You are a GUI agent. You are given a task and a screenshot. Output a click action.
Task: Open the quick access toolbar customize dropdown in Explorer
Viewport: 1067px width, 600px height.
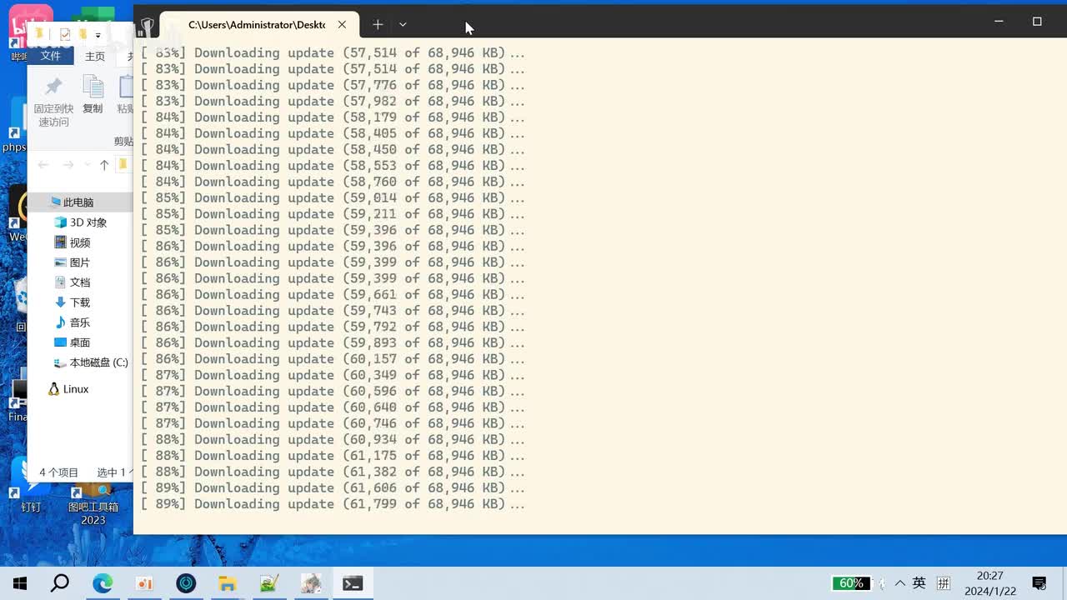pyautogui.click(x=98, y=35)
